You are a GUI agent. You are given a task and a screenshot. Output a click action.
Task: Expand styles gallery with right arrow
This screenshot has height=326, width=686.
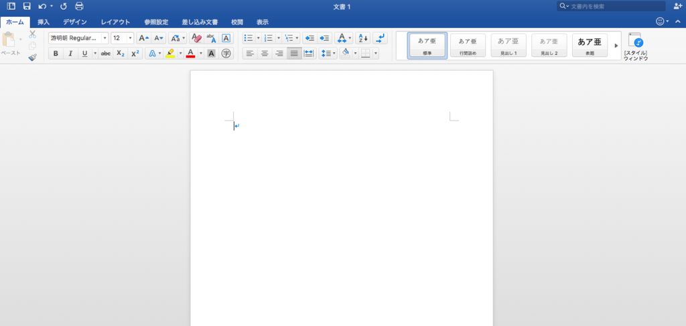[616, 46]
